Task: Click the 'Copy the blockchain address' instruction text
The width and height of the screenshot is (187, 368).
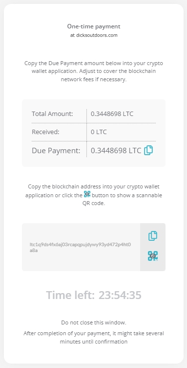Action: pyautogui.click(x=94, y=195)
